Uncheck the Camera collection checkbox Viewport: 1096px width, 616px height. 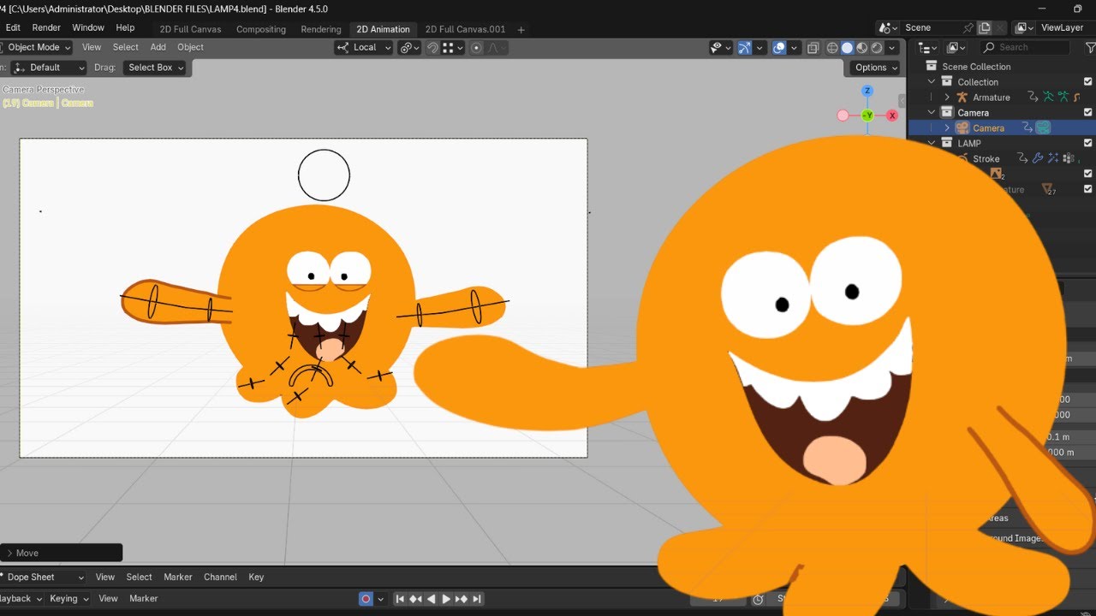(x=1088, y=112)
